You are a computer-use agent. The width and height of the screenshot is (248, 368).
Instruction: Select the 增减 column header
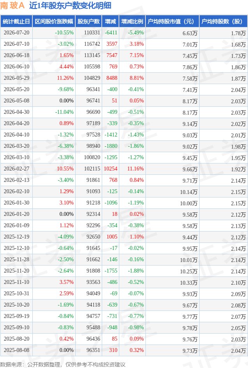point(110,22)
